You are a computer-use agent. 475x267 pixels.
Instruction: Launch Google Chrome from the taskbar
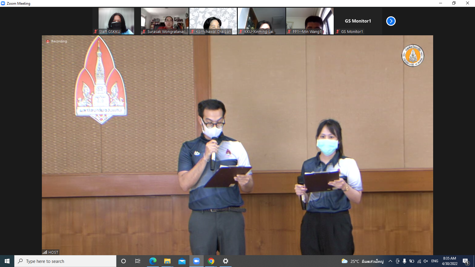(211, 261)
